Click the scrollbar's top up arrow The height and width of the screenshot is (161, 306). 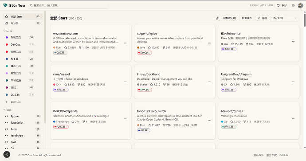305,12
